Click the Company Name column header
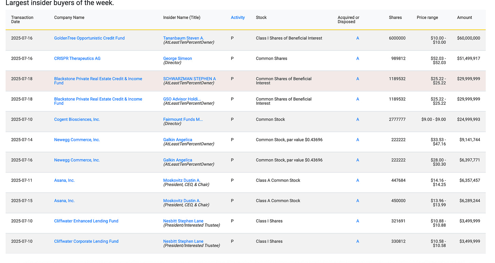Screen dimensions: 495x263 pos(69,18)
